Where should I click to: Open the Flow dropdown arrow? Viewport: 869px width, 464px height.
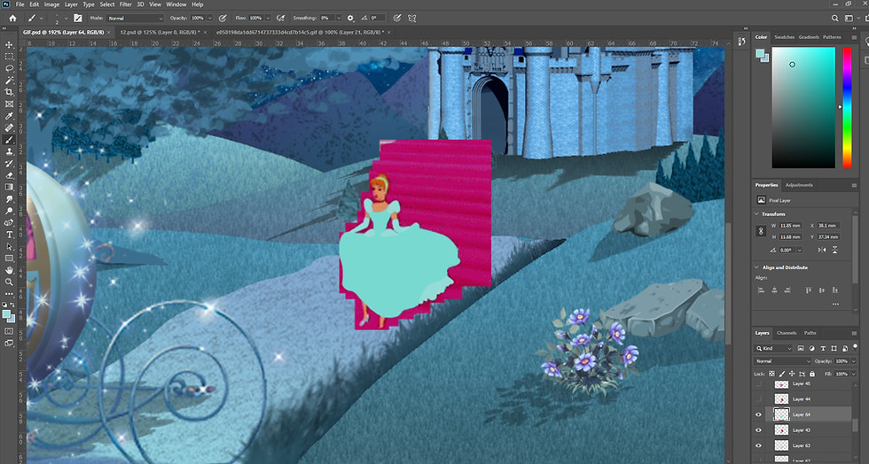(x=268, y=18)
